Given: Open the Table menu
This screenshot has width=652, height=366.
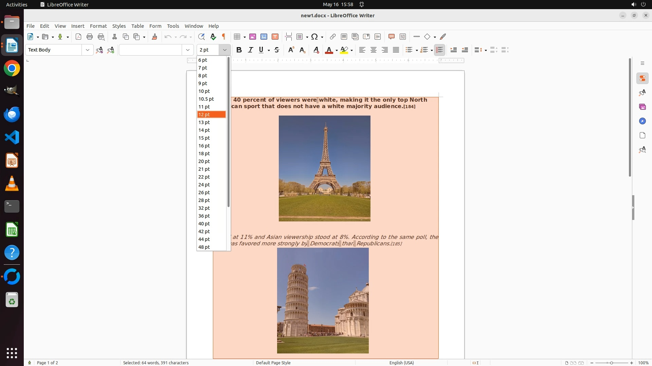Looking at the screenshot, I should (138, 26).
